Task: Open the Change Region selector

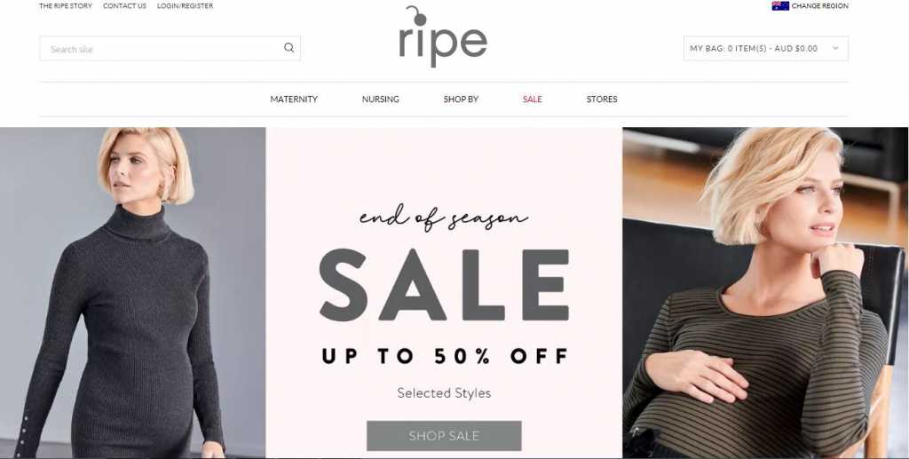Action: click(x=819, y=6)
